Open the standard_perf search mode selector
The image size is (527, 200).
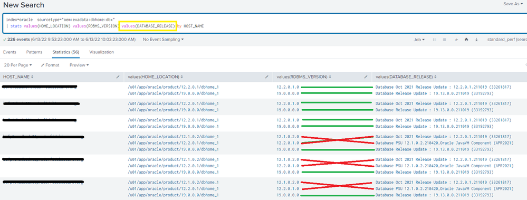tap(507, 40)
